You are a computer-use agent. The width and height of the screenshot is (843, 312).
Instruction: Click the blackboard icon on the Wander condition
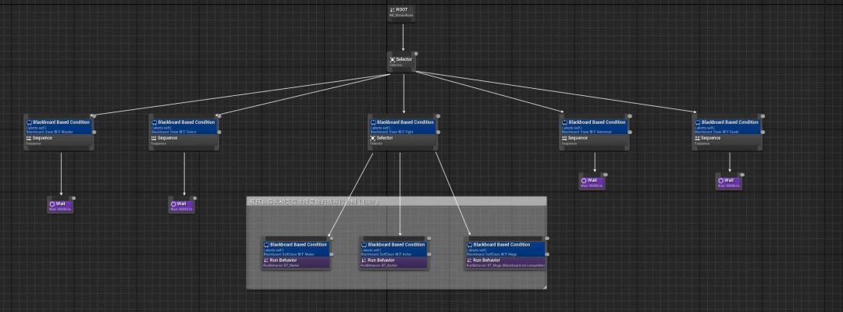pyautogui.click(x=29, y=122)
